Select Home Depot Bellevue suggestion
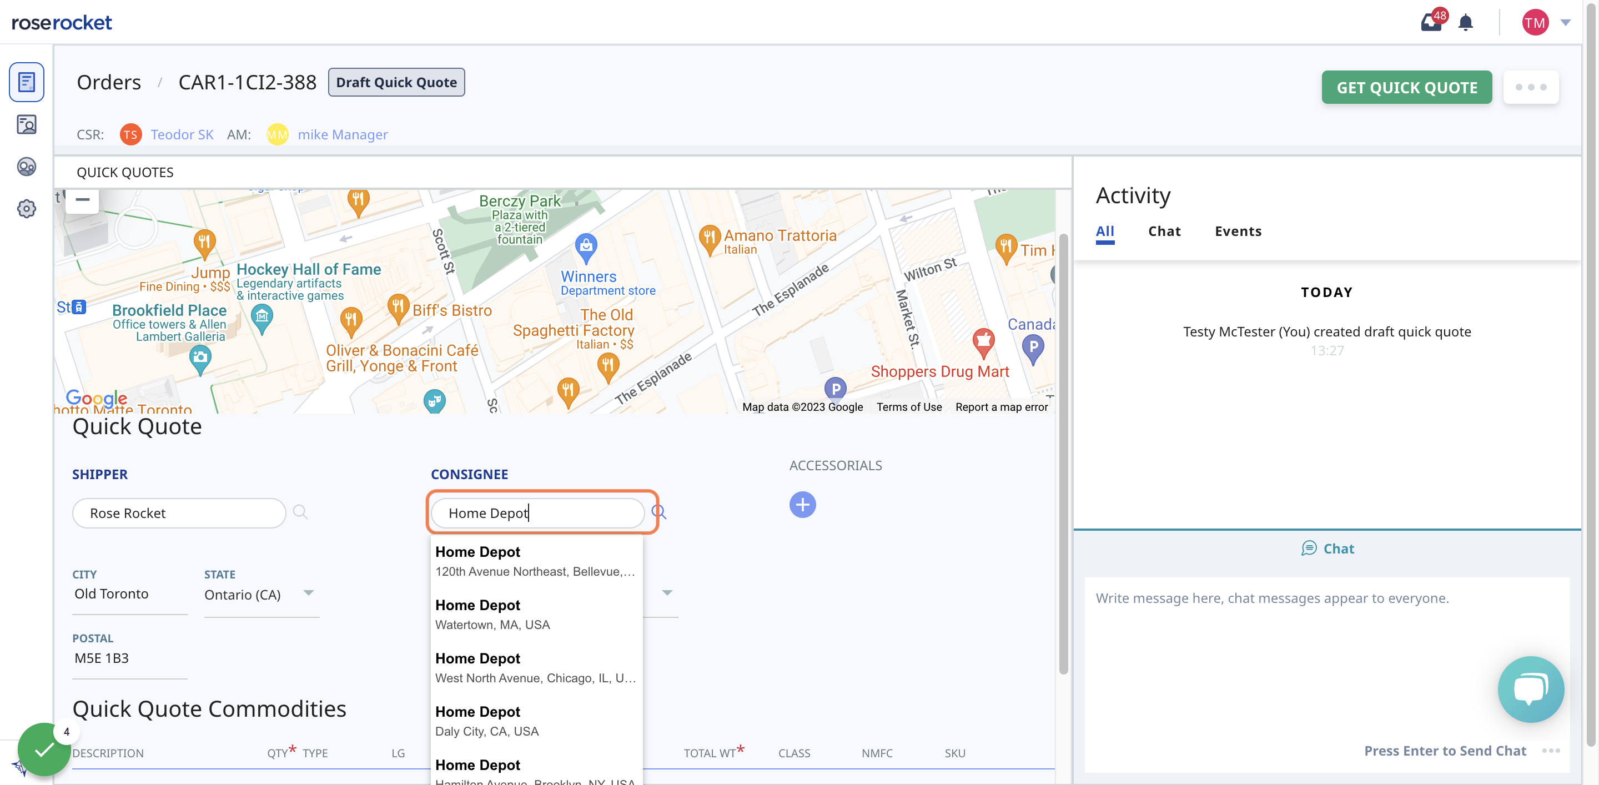1599x785 pixels. 536,561
